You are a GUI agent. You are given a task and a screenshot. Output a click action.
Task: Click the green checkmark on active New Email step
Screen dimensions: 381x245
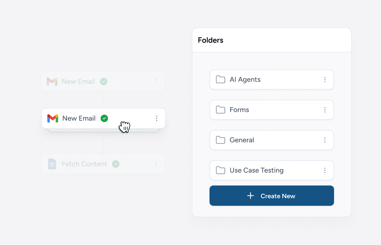[x=104, y=118]
